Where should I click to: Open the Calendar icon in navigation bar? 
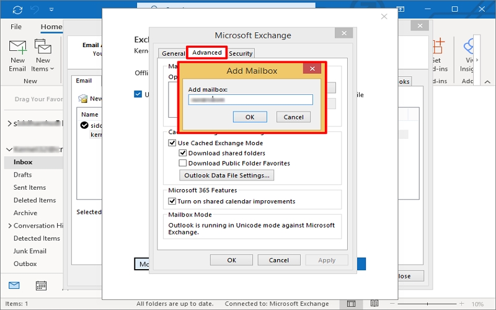click(41, 286)
